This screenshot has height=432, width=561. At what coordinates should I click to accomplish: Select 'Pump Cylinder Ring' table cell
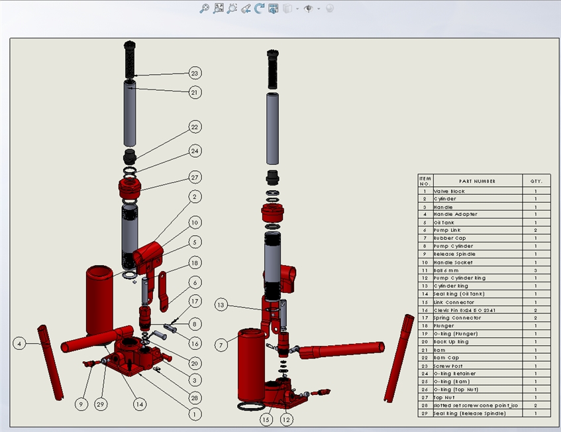click(x=478, y=278)
